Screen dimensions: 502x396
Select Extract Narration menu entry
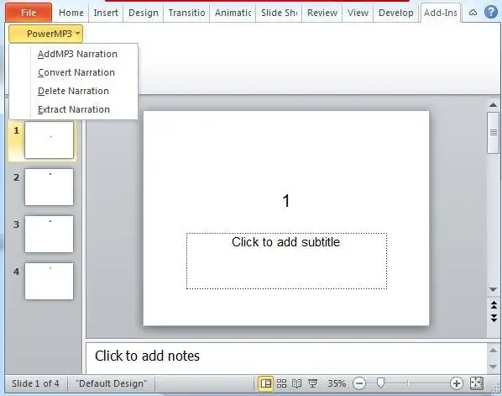tap(74, 109)
